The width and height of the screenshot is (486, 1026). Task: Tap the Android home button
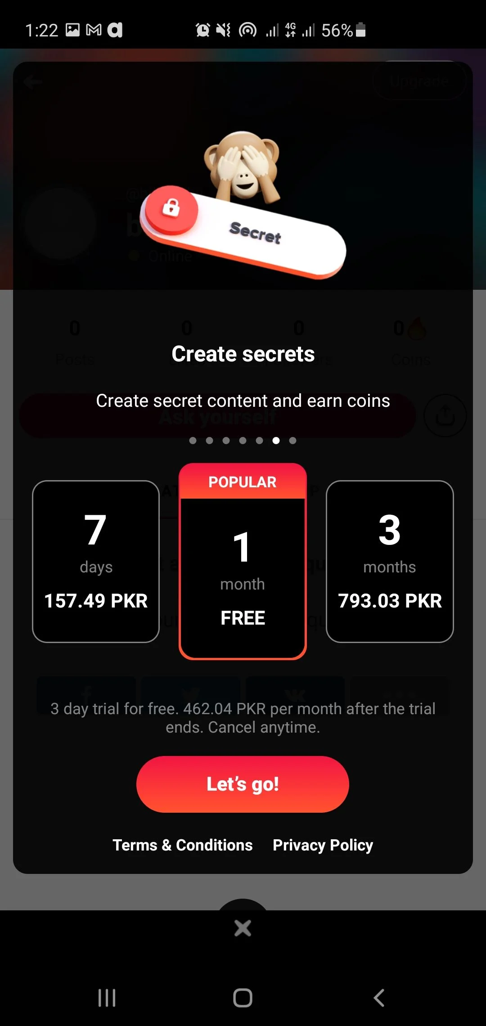tap(243, 998)
